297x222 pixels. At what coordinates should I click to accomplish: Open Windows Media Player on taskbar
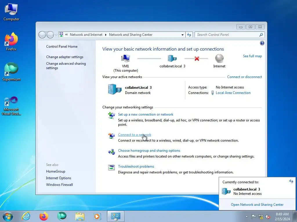pos(97,216)
